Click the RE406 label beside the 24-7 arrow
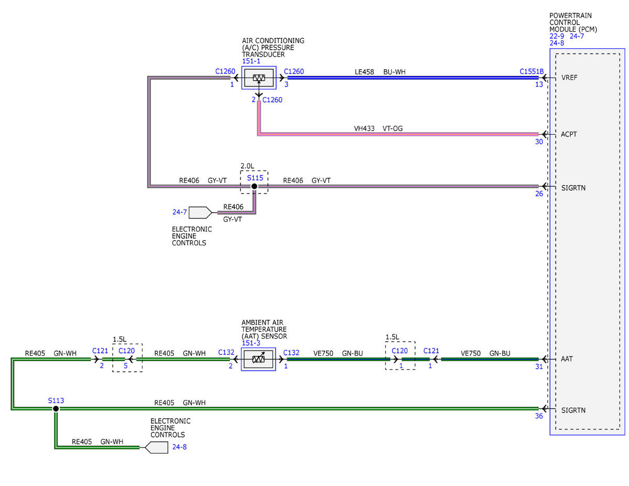The image size is (629, 486). pyautogui.click(x=233, y=207)
